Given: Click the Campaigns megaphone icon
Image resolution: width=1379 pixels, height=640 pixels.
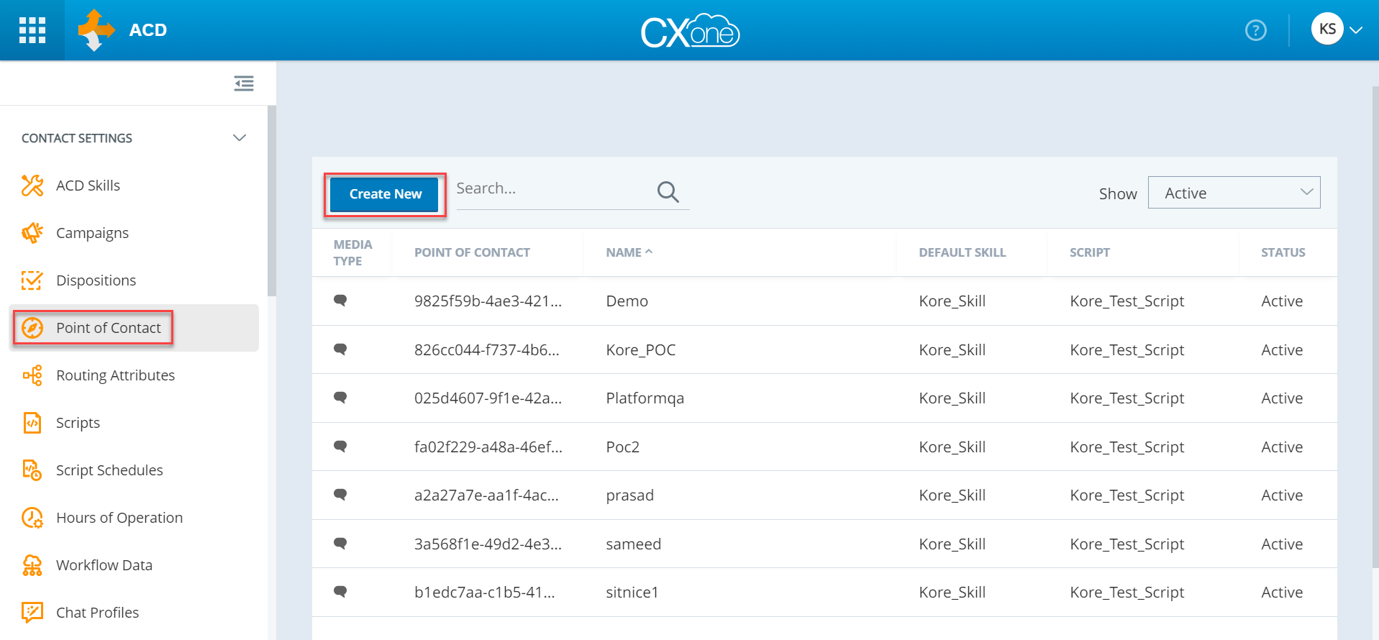Looking at the screenshot, I should (x=32, y=233).
